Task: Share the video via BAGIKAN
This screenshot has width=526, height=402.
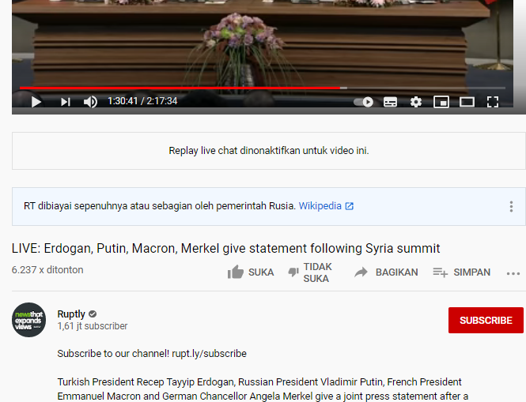Action: click(386, 272)
